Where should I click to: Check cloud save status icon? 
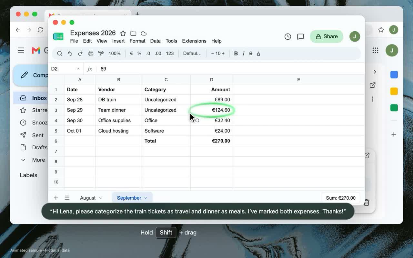click(x=144, y=33)
